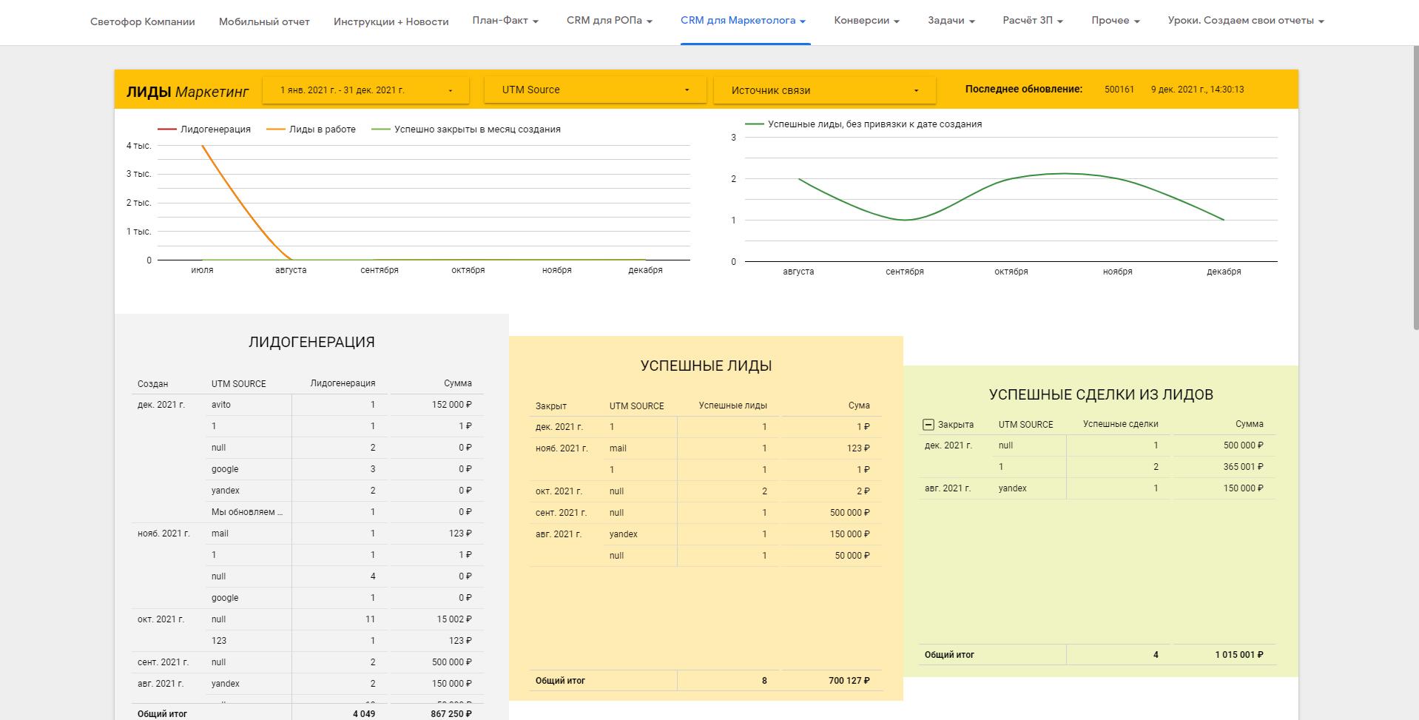The height and width of the screenshot is (720, 1419).
Task: Open Инструкции + Новости page
Action: [391, 21]
